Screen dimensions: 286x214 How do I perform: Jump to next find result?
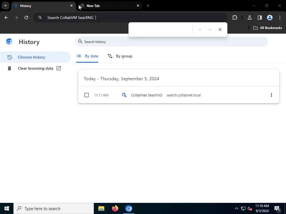[210, 30]
